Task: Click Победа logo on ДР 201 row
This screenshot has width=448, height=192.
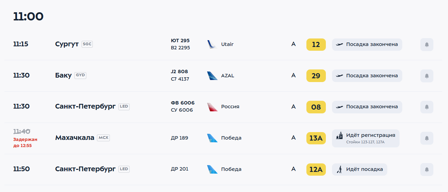Action: click(212, 169)
